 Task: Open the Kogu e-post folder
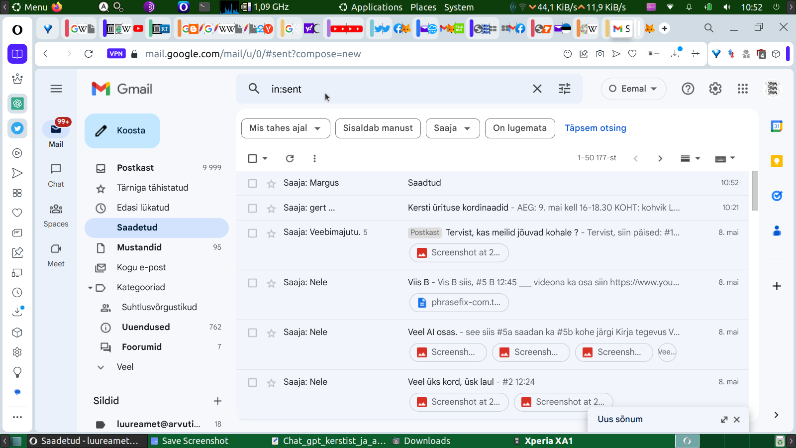157,267
